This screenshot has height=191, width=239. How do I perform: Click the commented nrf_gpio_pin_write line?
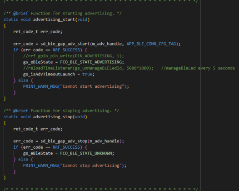pyautogui.click(x=74, y=56)
